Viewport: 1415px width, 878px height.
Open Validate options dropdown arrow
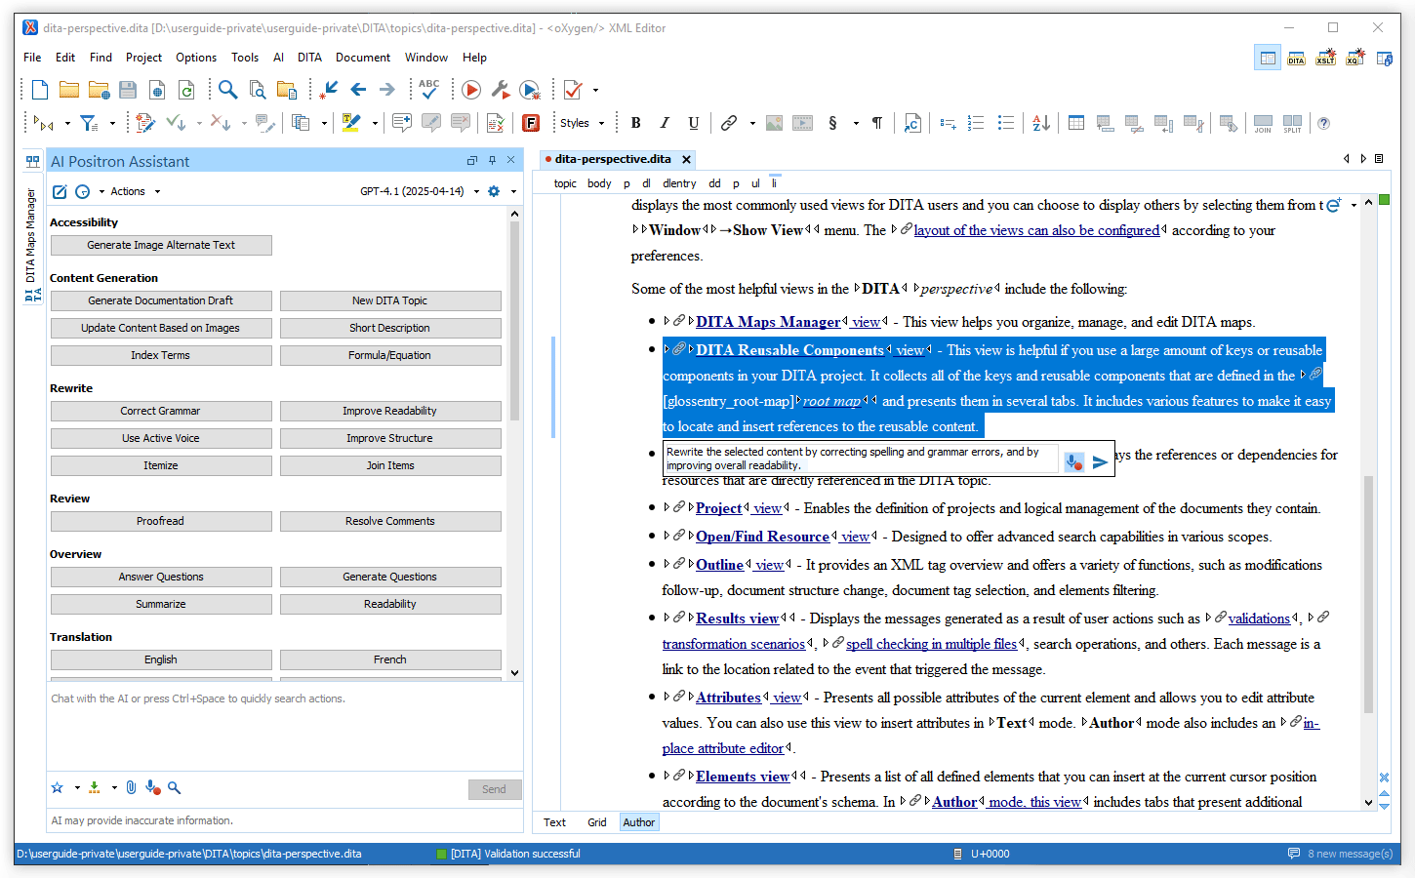(x=595, y=91)
